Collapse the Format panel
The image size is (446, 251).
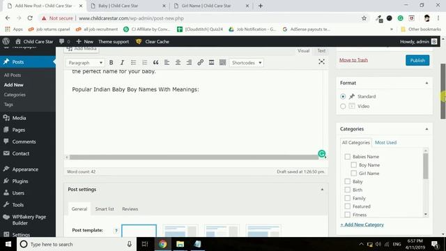(426, 83)
